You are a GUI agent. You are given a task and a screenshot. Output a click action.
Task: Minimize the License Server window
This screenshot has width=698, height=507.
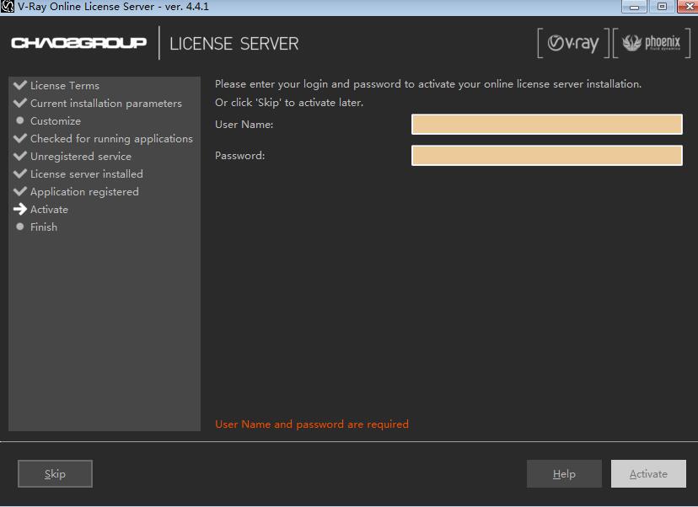point(634,7)
